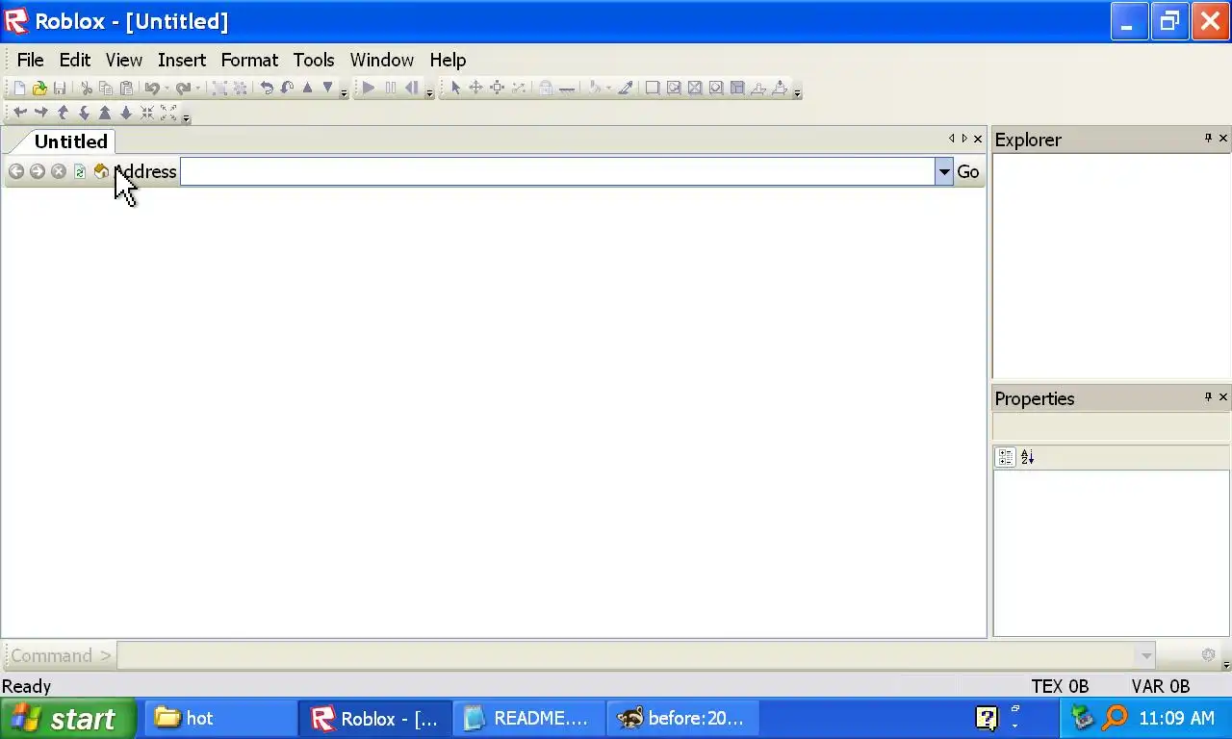Open the Window menu
Image resolution: width=1232 pixels, height=739 pixels.
tap(381, 60)
